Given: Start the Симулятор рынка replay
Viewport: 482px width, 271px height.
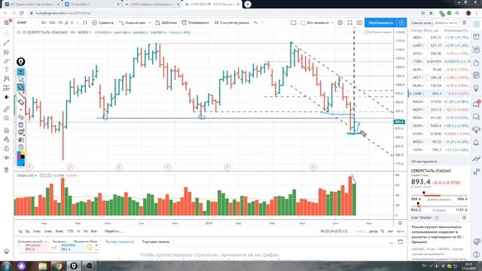Looking at the screenshot, I should (x=231, y=23).
